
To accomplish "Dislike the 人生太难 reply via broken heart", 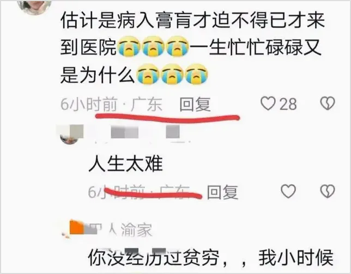I will tap(328, 191).
